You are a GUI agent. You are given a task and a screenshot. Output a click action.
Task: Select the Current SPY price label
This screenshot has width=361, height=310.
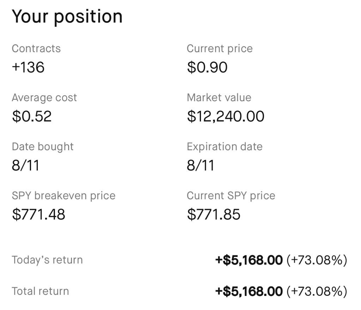[x=231, y=196]
